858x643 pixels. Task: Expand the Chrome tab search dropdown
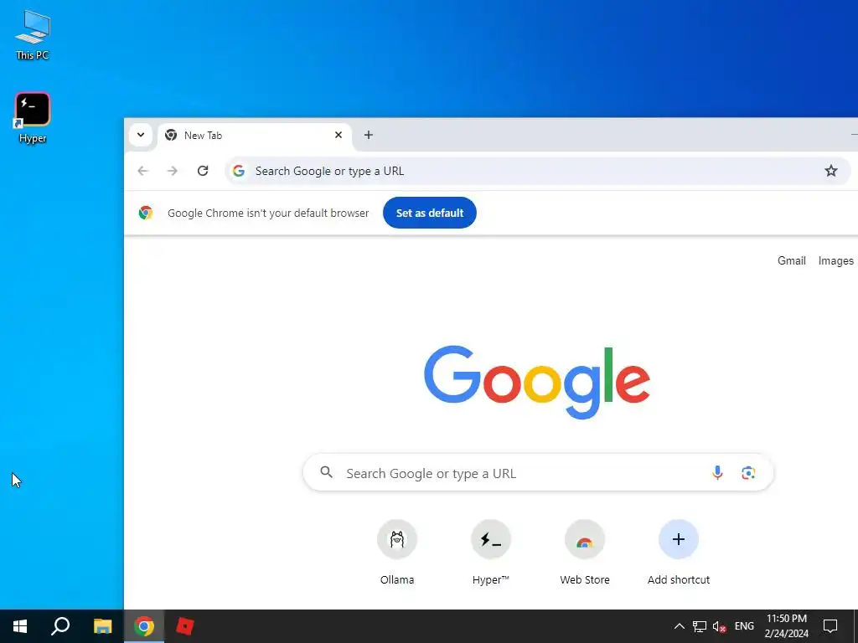pyautogui.click(x=141, y=135)
